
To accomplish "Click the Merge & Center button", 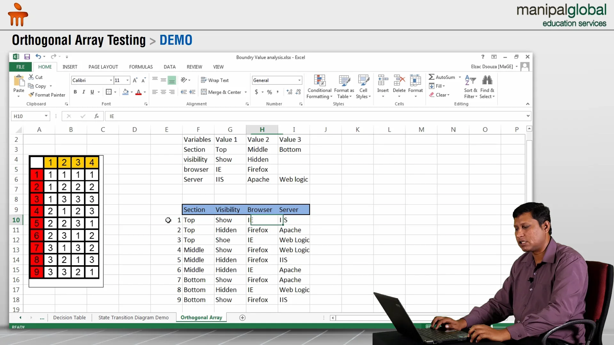I will pos(221,92).
